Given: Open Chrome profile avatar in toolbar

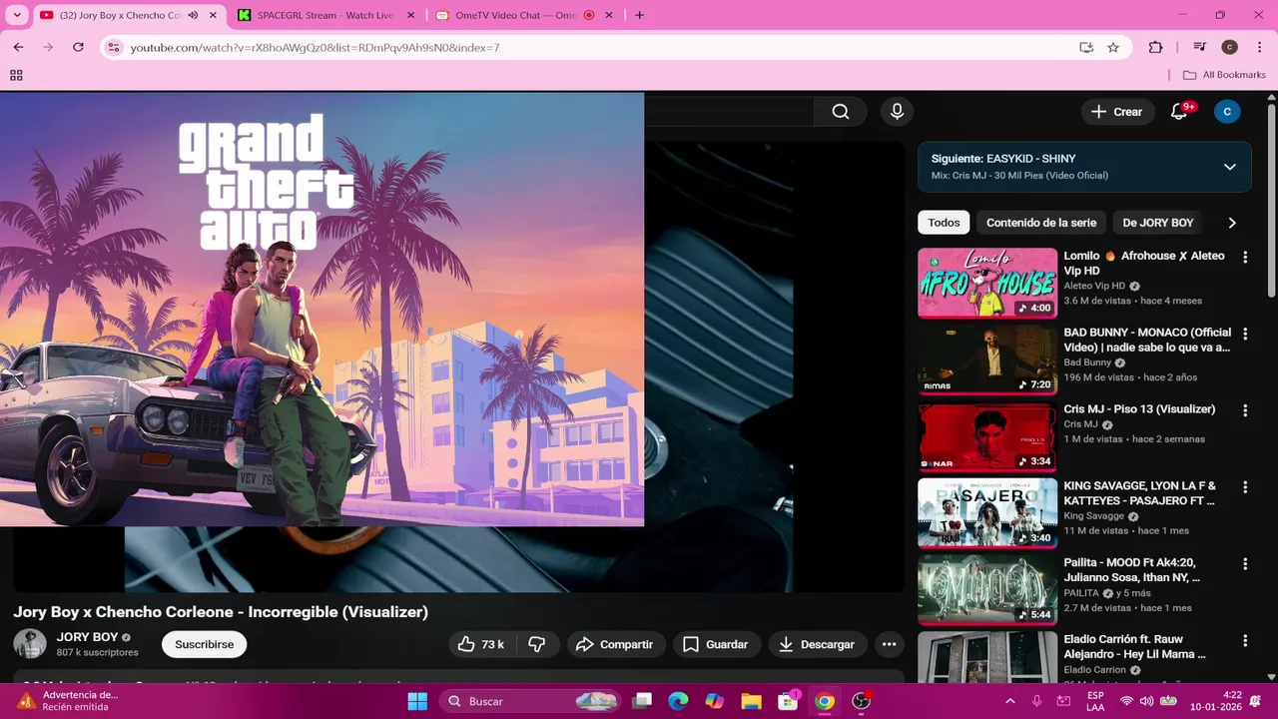Looking at the screenshot, I should [1229, 47].
